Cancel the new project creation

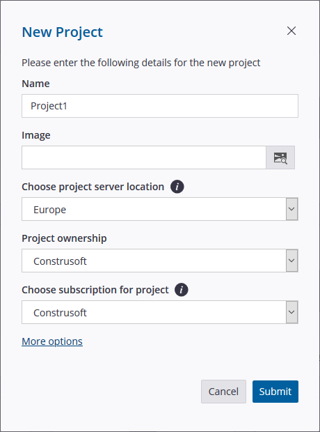223,392
